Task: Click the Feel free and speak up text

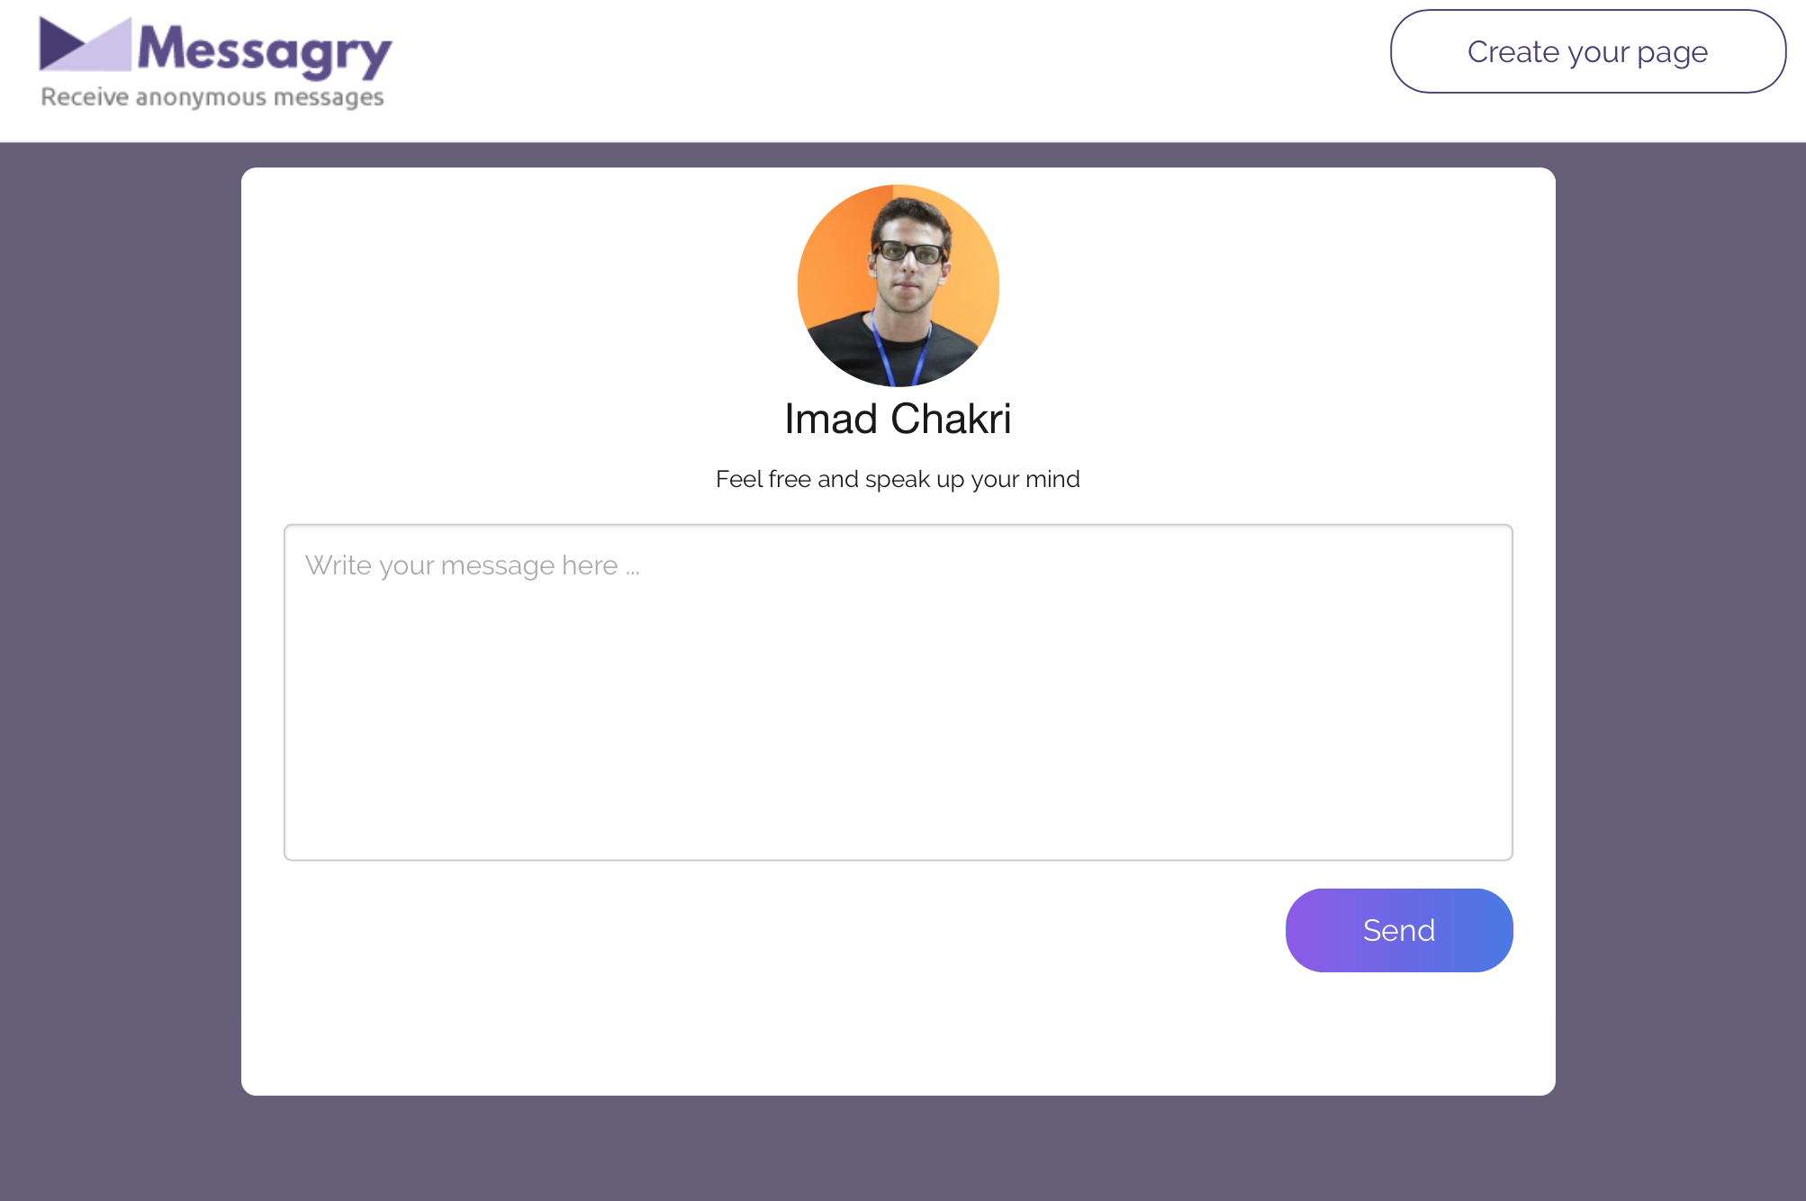Action: [x=898, y=479]
